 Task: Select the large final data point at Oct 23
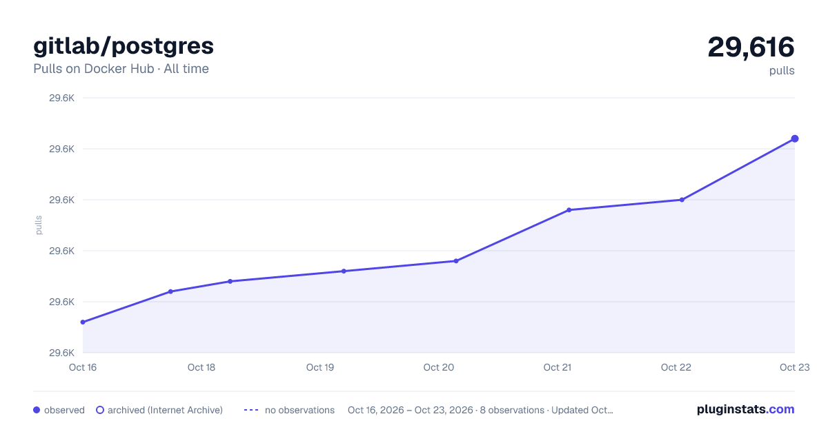coord(795,138)
